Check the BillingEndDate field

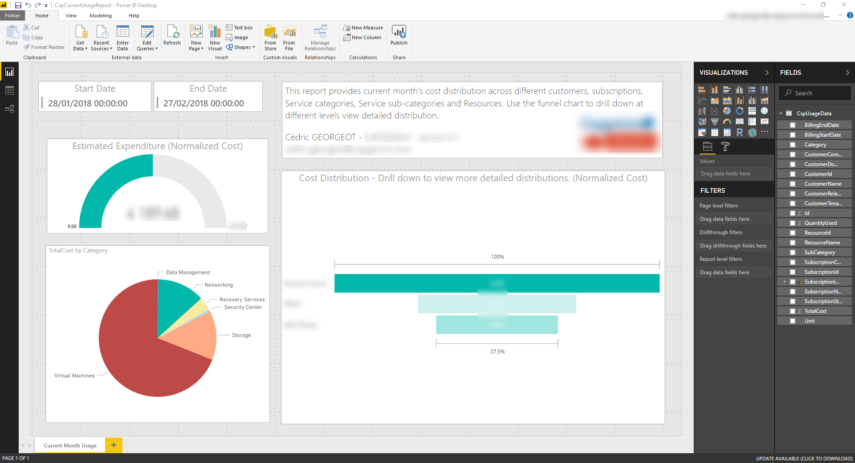(x=793, y=125)
